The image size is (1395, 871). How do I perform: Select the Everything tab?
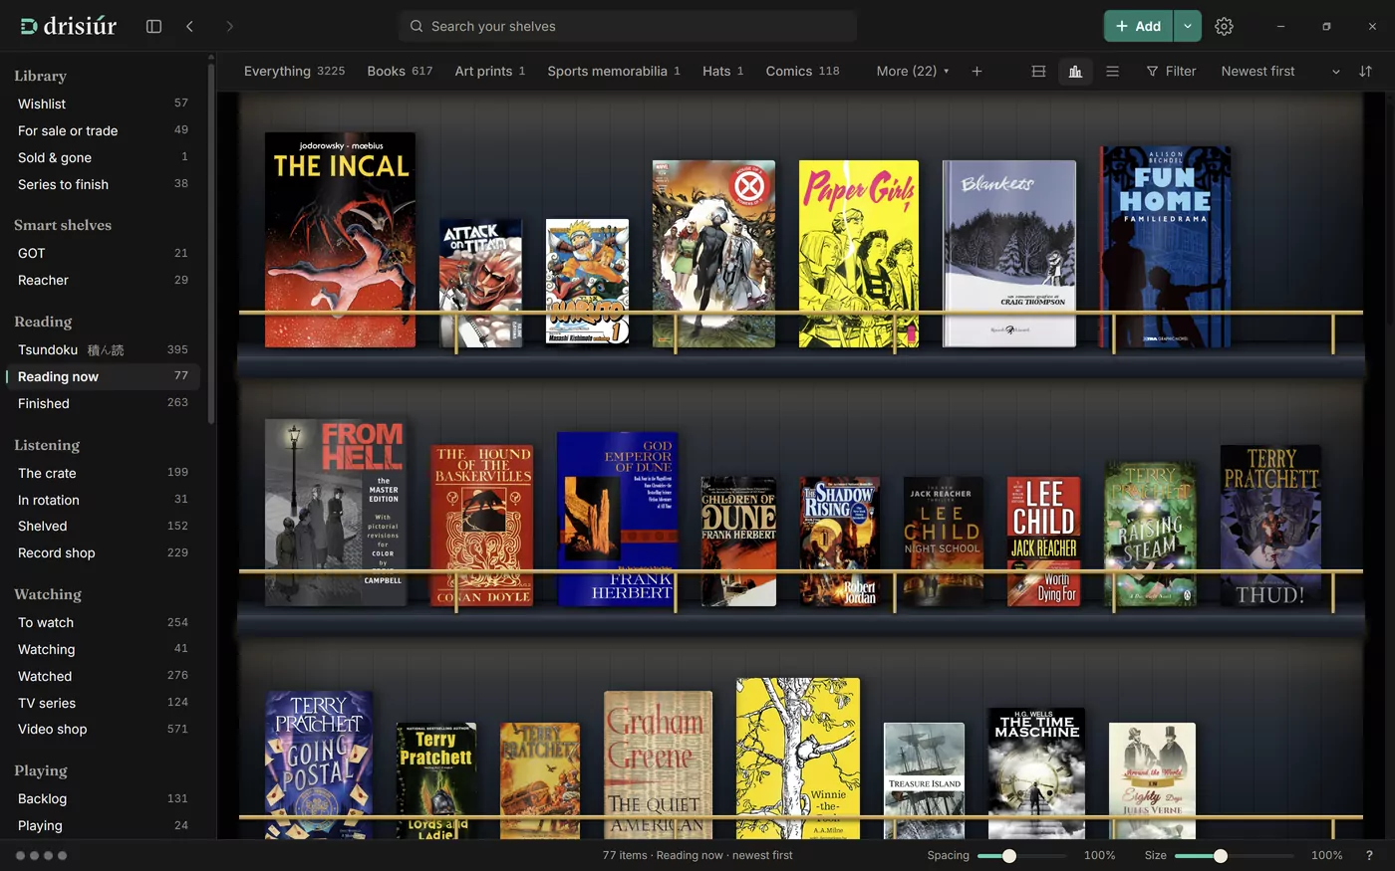pos(294,72)
